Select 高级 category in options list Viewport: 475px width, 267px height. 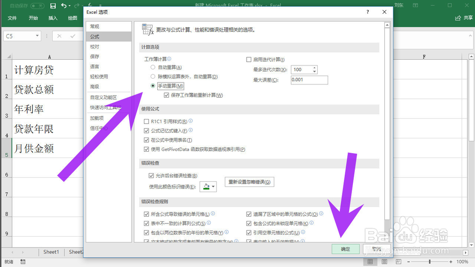pos(109,86)
